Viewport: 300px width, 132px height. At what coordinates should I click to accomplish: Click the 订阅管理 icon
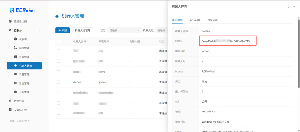click(x=15, y=92)
